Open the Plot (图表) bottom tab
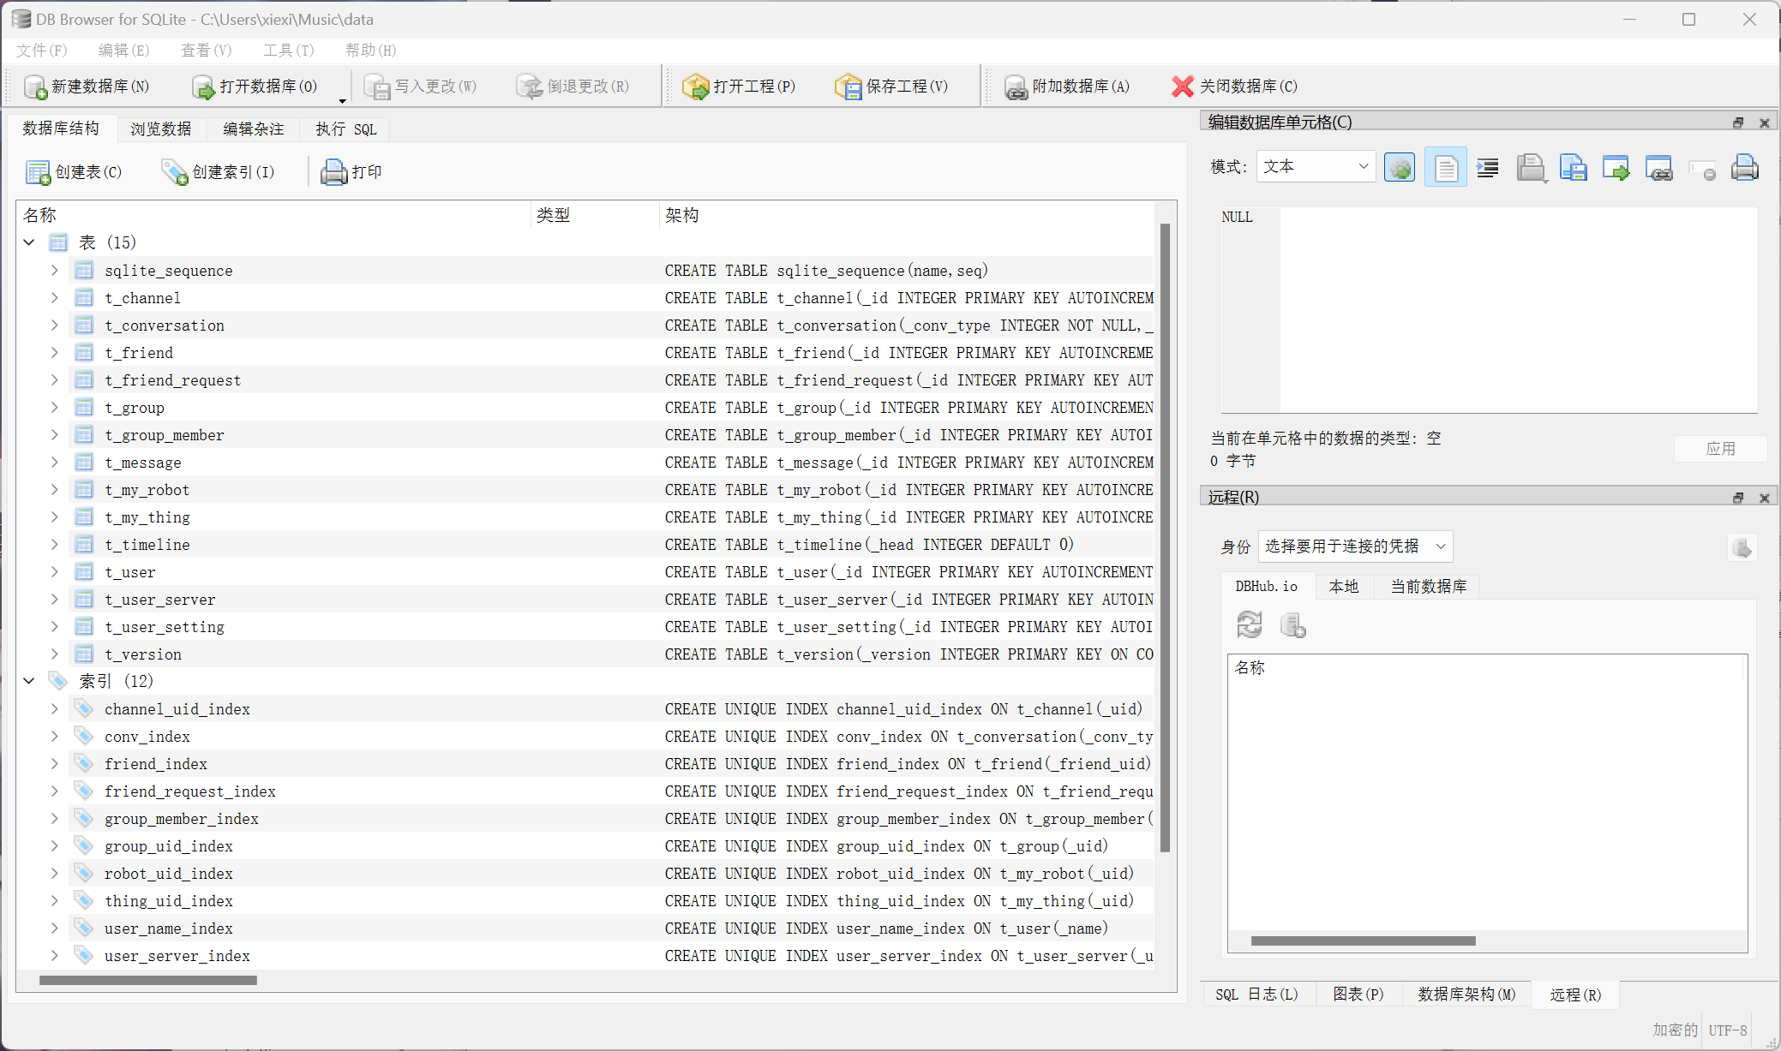 (1358, 994)
